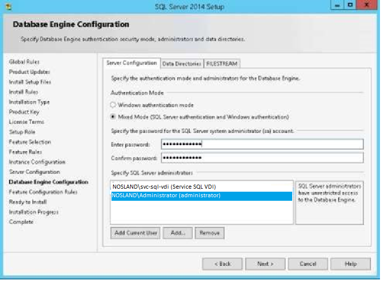This screenshot has width=382, height=284.
Task: Switch to the Data Directories tab
Action: click(x=182, y=64)
